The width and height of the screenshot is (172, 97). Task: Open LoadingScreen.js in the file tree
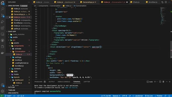21,63
